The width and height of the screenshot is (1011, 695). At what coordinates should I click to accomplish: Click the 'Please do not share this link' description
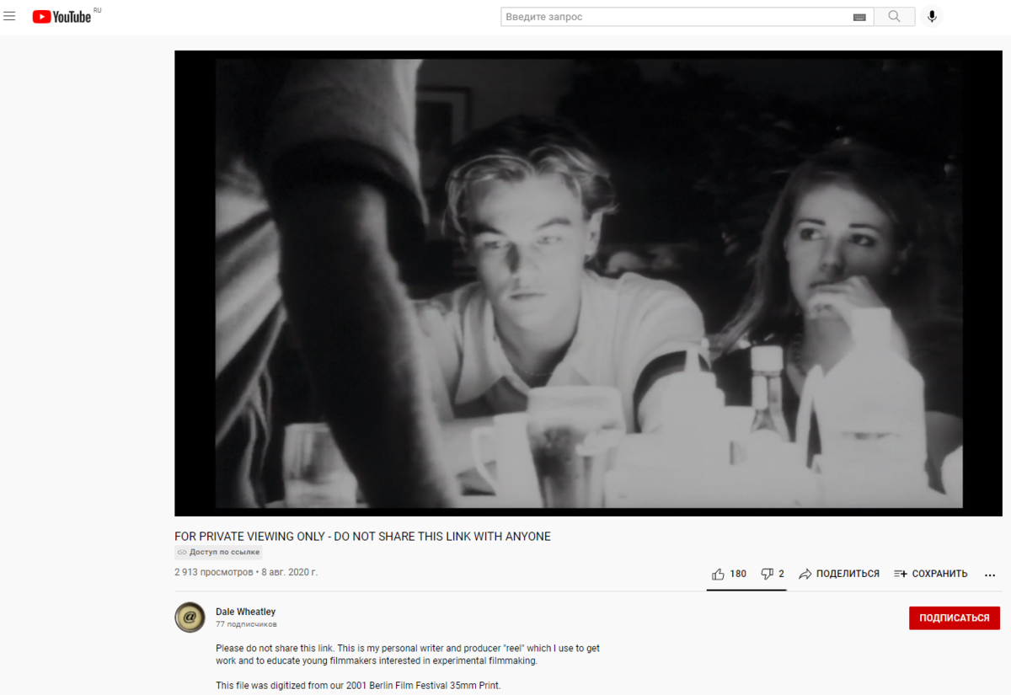pyautogui.click(x=408, y=655)
